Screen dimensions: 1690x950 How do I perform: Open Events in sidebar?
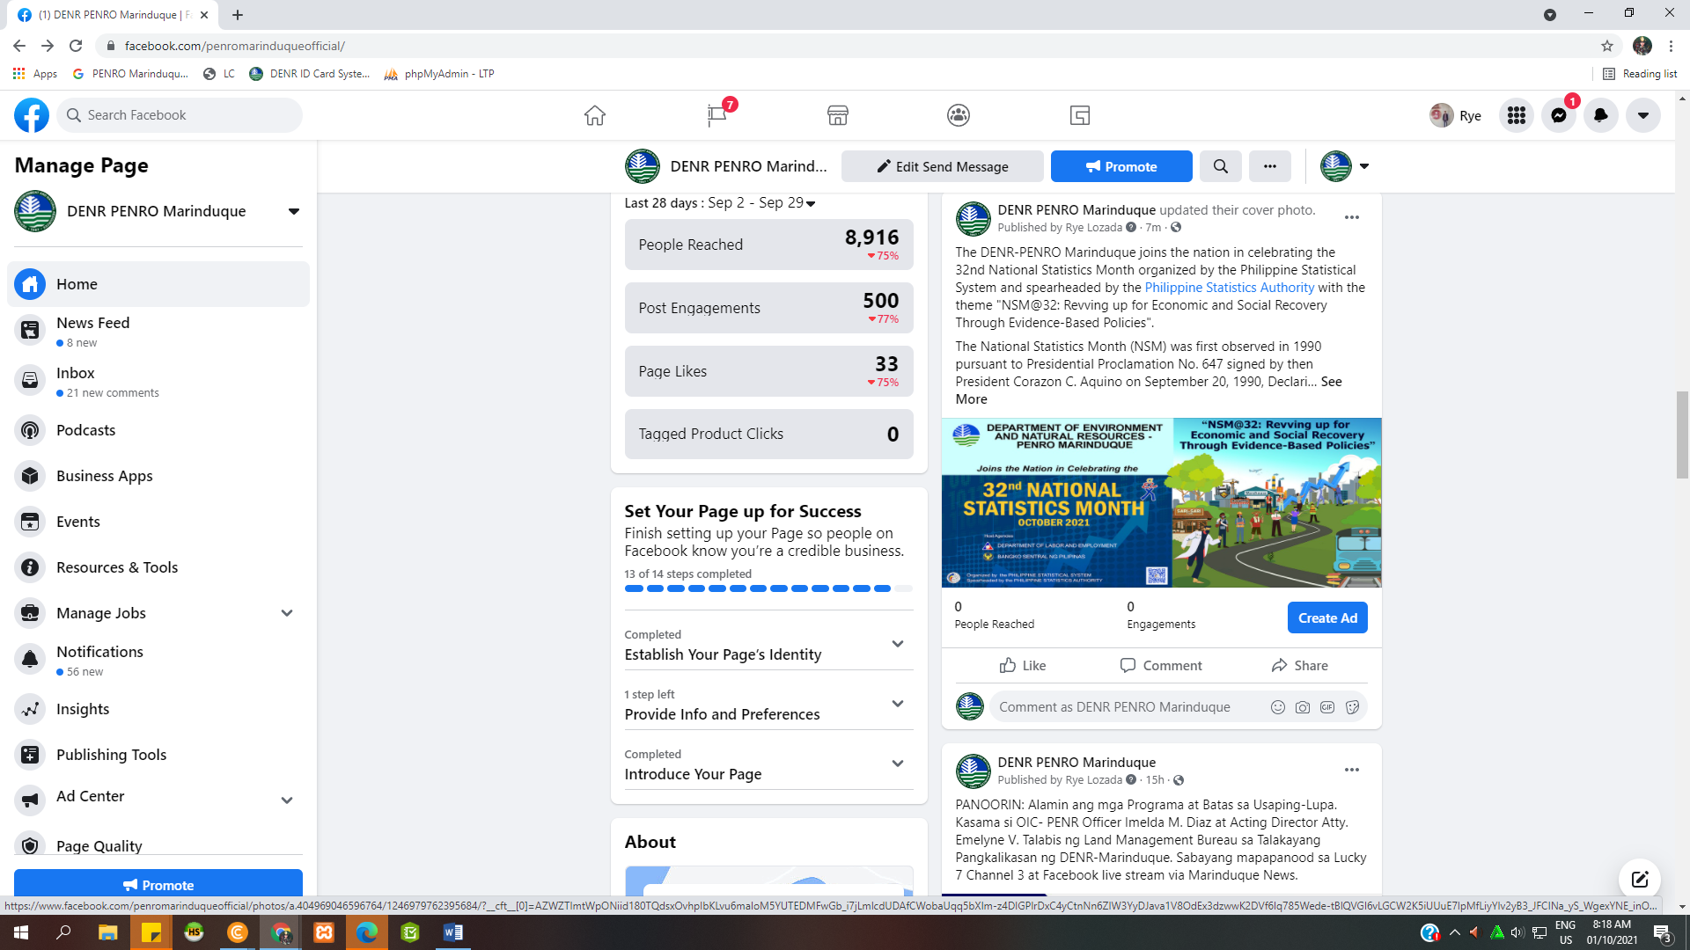pyautogui.click(x=158, y=522)
